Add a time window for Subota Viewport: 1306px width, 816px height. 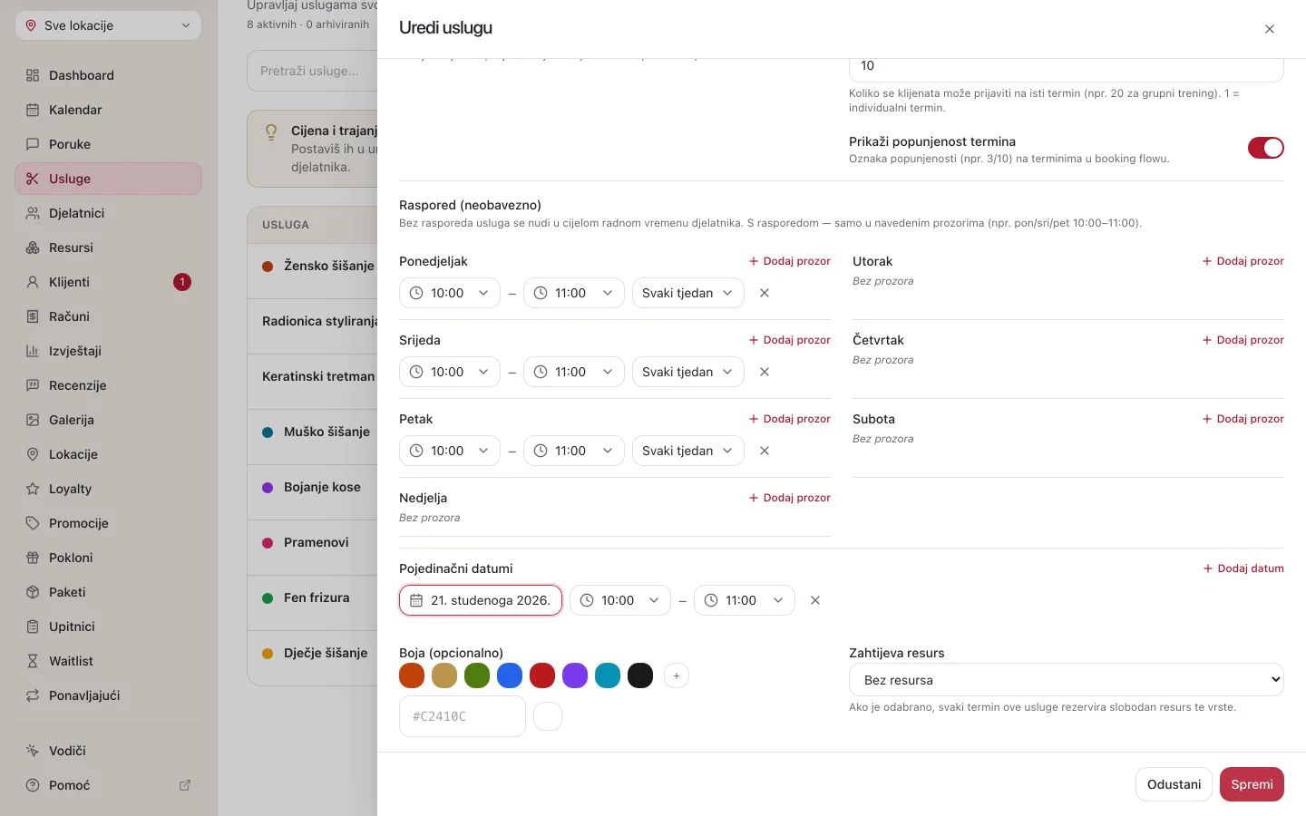[x=1243, y=419]
